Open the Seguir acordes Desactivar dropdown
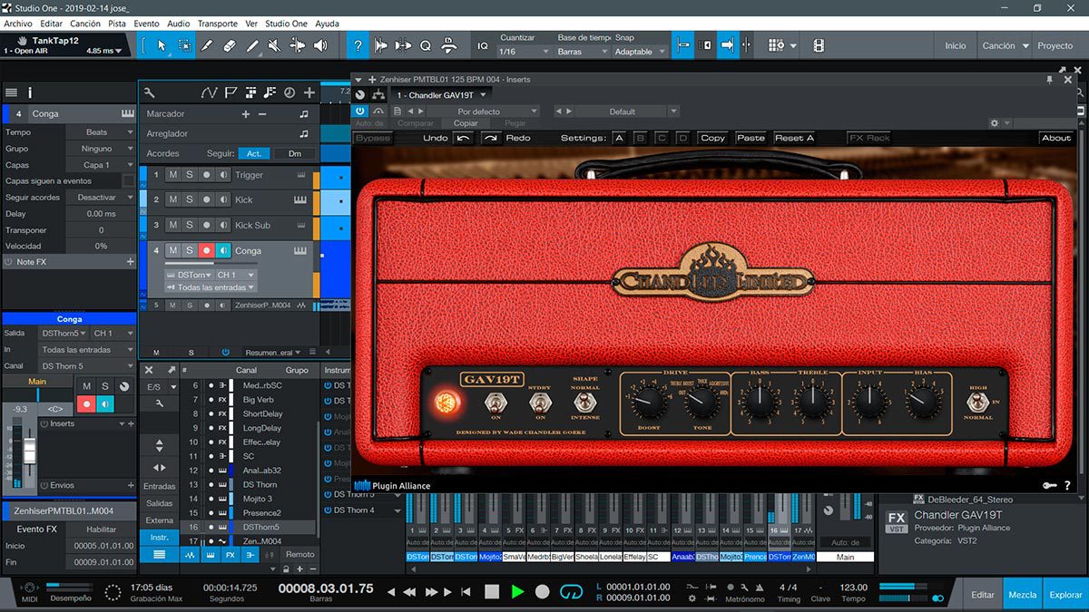Viewport: 1089px width, 612px height. (x=102, y=197)
